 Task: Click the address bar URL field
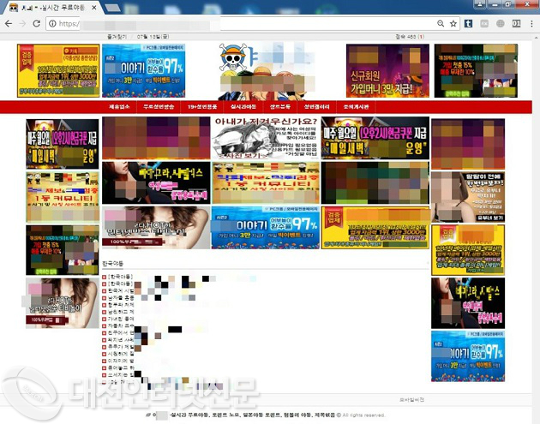[240, 23]
